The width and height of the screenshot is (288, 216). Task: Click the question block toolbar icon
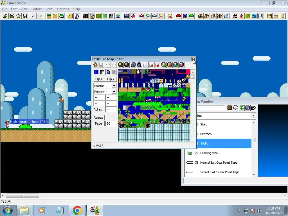pyautogui.click(x=92, y=16)
